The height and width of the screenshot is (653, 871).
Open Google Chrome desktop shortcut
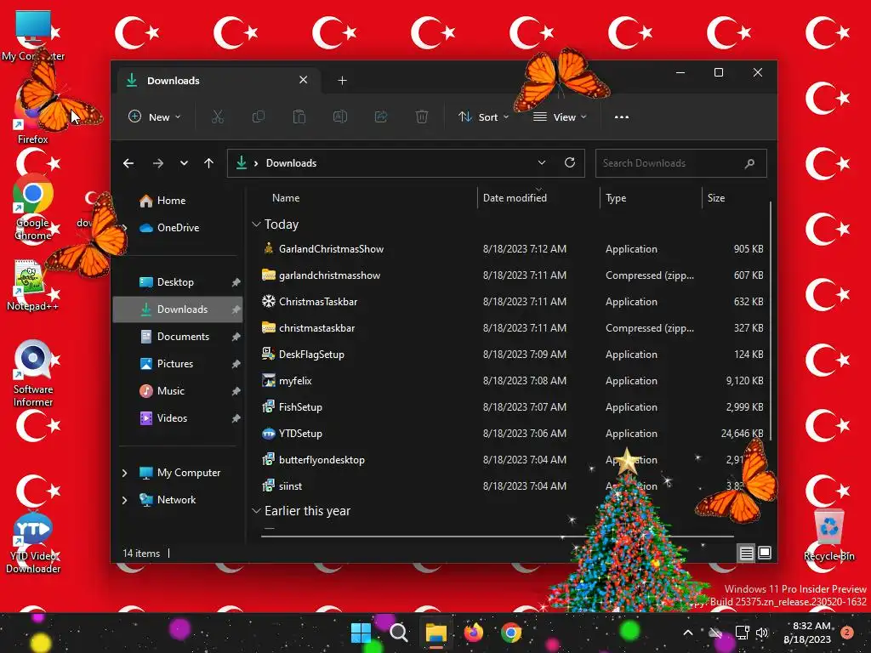click(x=33, y=207)
